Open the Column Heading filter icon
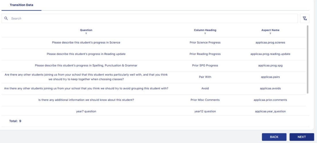This screenshot has height=143, width=317. tap(205, 34)
